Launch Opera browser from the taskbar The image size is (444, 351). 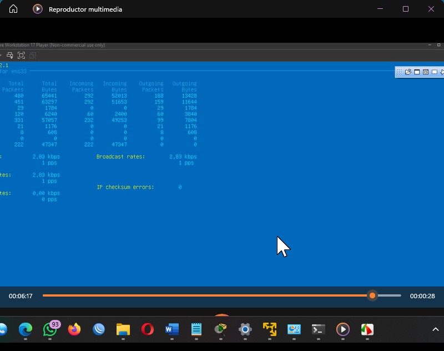(x=147, y=329)
